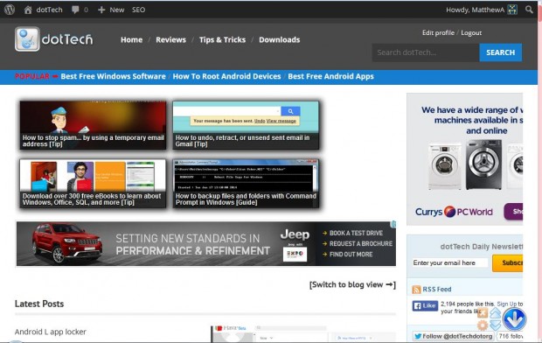
Task: Open the RSS Feed link
Action: [437, 289]
